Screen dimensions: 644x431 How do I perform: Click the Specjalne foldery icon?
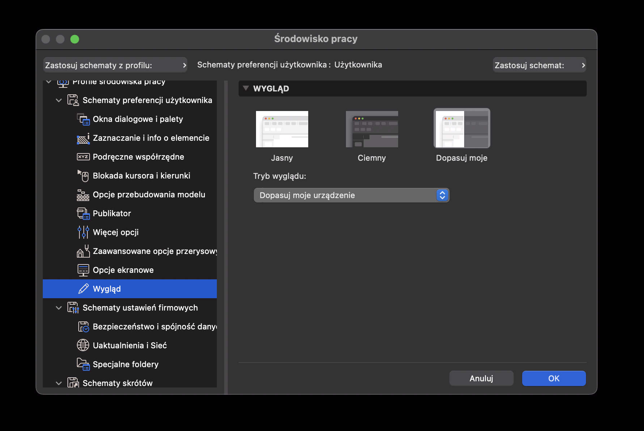coord(83,364)
